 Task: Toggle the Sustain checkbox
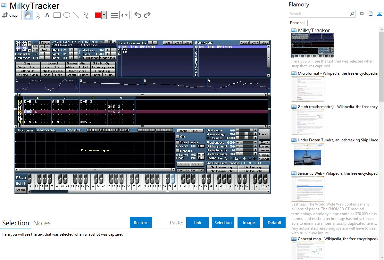[x=178, y=142]
